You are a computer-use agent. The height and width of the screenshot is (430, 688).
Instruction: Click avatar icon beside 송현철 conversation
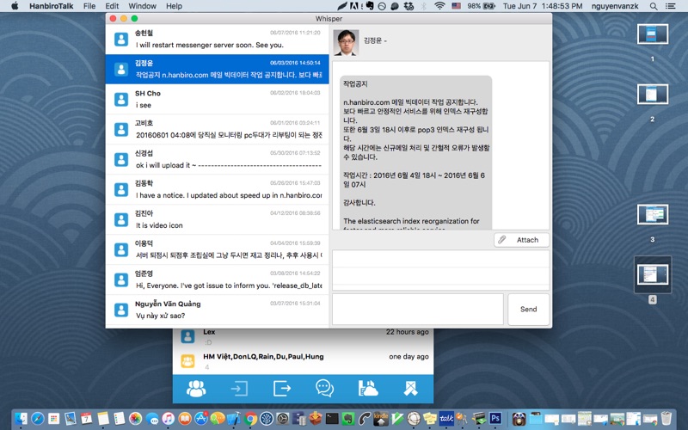click(x=121, y=39)
